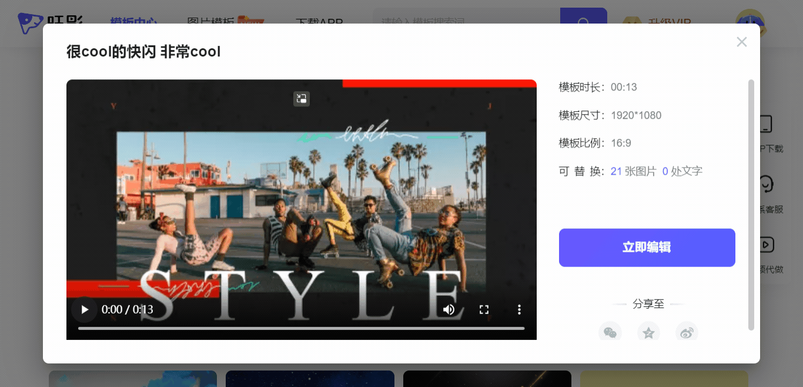The height and width of the screenshot is (387, 803).
Task: Seek on the video progress bar
Action: [x=301, y=328]
